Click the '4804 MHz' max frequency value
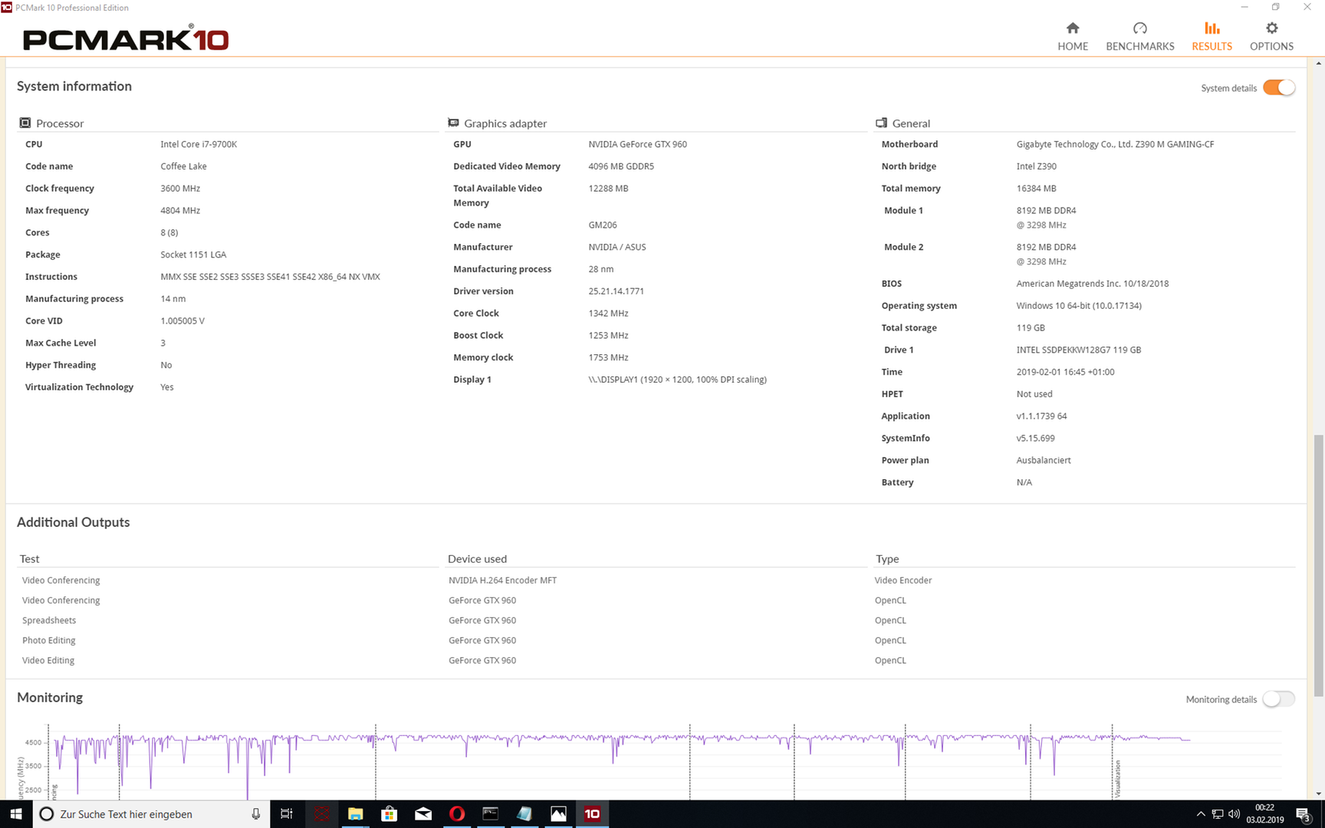 tap(180, 210)
